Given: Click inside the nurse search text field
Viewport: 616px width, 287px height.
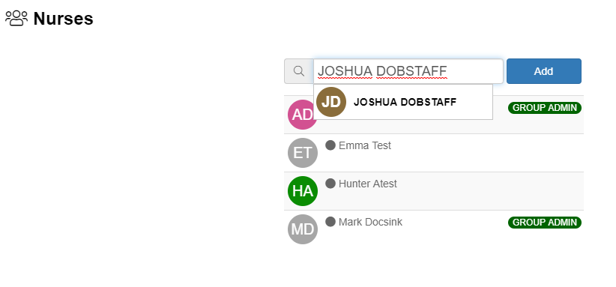Looking at the screenshot, I should 408,71.
